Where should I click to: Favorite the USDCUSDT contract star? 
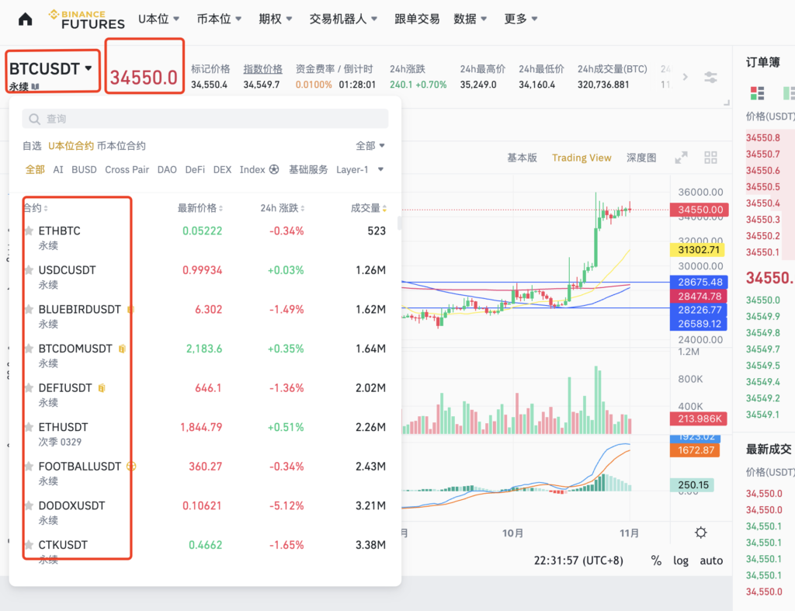pyautogui.click(x=29, y=269)
